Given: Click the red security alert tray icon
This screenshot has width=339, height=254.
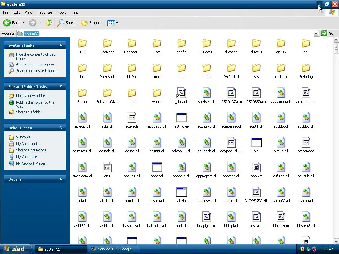Looking at the screenshot, I should tap(314, 249).
